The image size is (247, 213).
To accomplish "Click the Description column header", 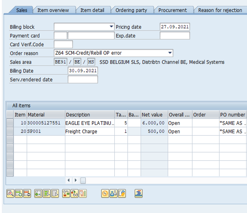I will coord(90,115).
